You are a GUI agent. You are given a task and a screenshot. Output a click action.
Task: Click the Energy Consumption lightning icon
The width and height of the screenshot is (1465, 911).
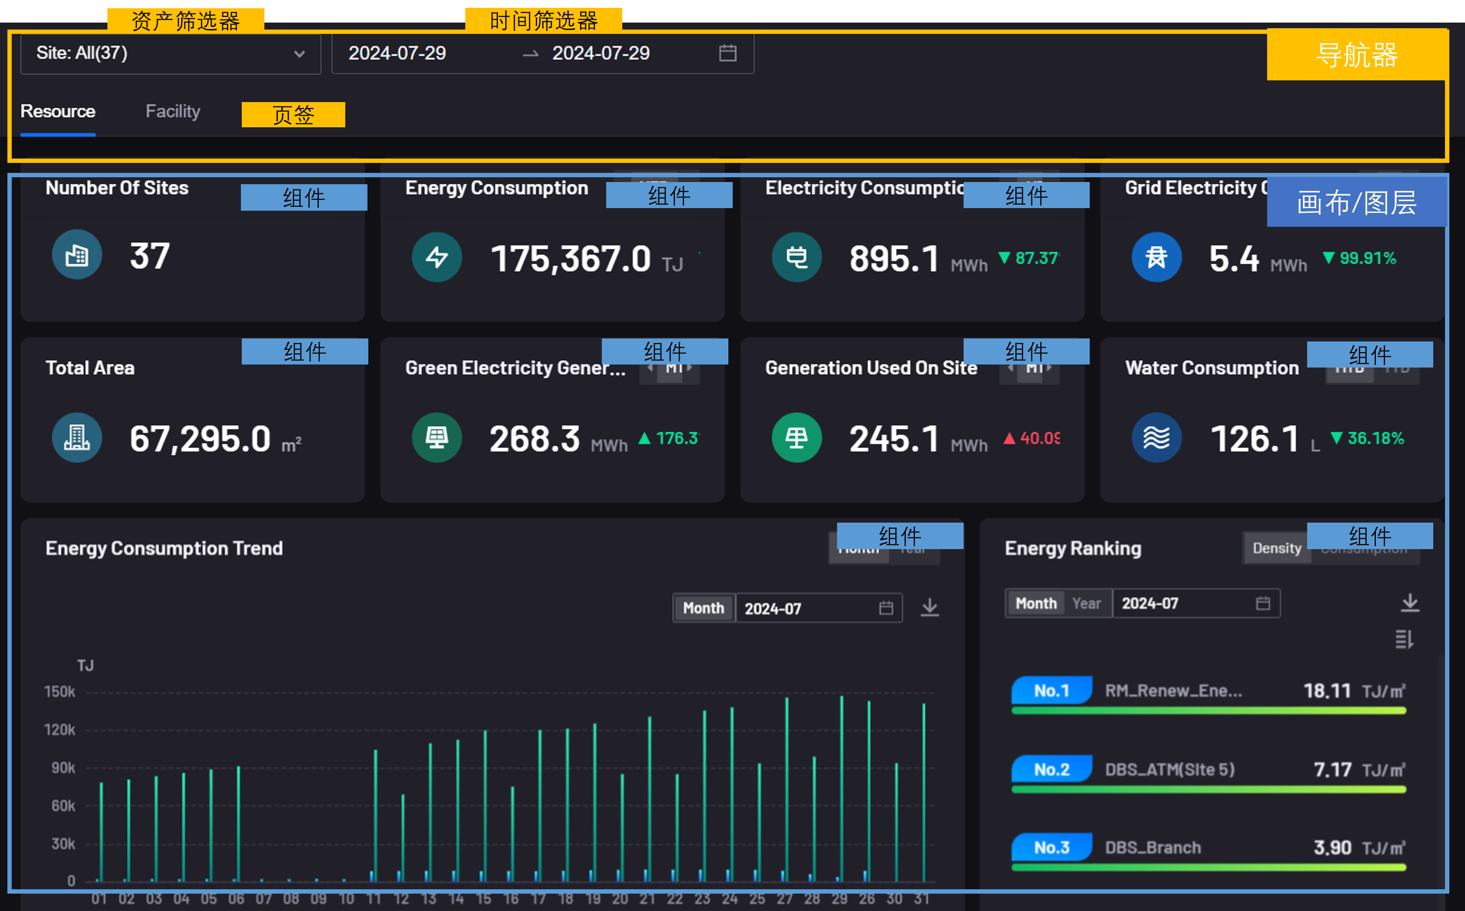click(437, 258)
